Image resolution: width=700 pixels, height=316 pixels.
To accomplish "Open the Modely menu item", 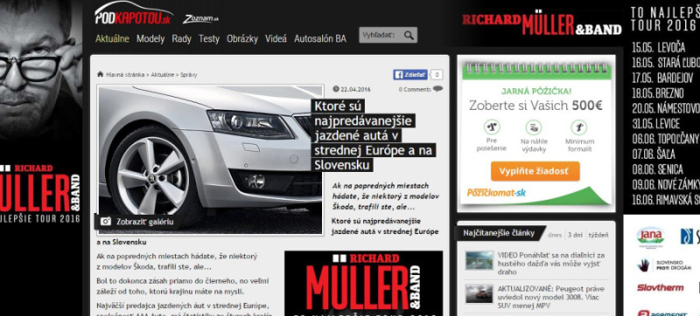I will (150, 38).
